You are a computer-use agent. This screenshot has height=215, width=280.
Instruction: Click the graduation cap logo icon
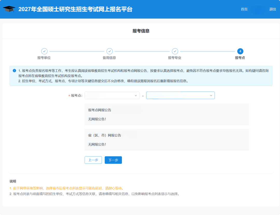(9, 9)
